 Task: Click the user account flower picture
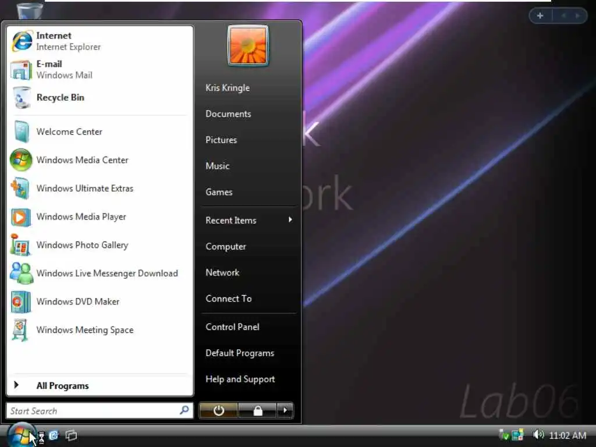248,45
